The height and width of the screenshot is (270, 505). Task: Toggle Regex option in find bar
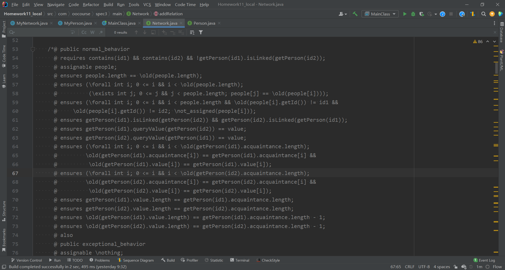(101, 32)
